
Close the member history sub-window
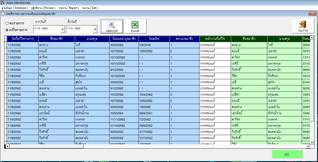tap(312, 14)
